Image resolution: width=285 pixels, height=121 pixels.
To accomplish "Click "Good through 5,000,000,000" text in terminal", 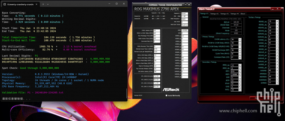I will tap(39, 68).
